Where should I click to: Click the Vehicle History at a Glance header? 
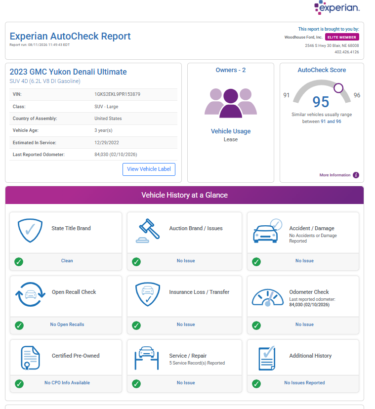point(184,195)
